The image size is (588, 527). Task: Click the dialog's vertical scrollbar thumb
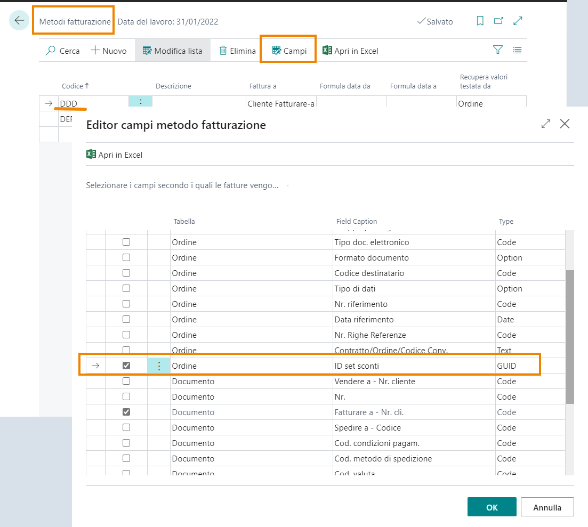click(x=569, y=336)
